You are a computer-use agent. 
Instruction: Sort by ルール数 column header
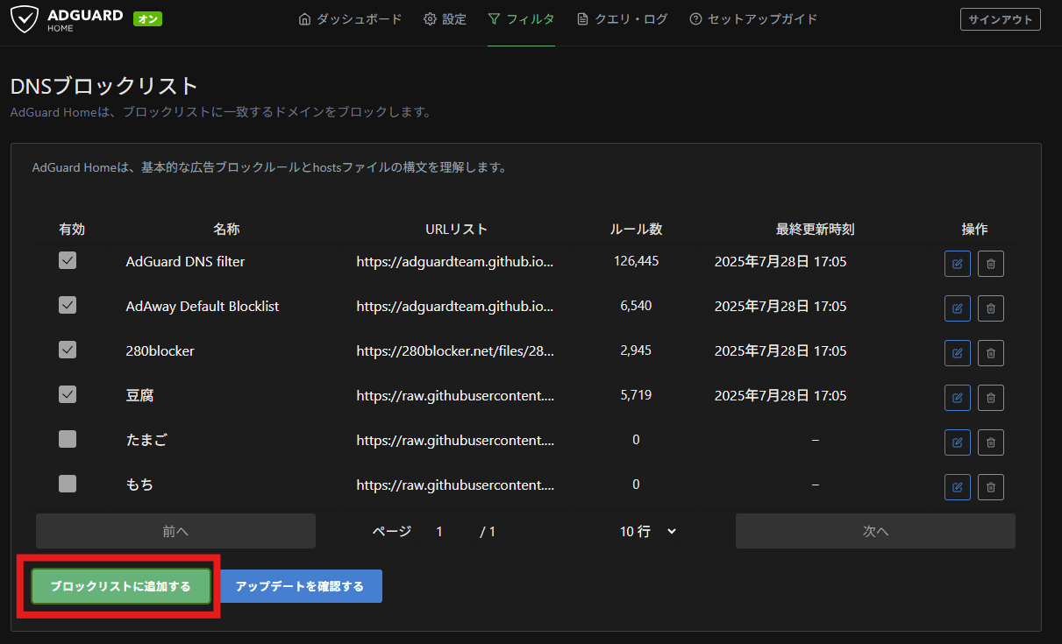(x=636, y=229)
